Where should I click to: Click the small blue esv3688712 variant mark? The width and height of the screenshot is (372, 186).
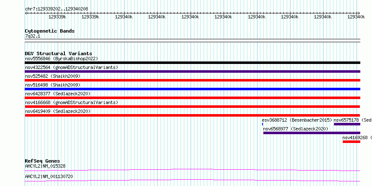(262, 124)
